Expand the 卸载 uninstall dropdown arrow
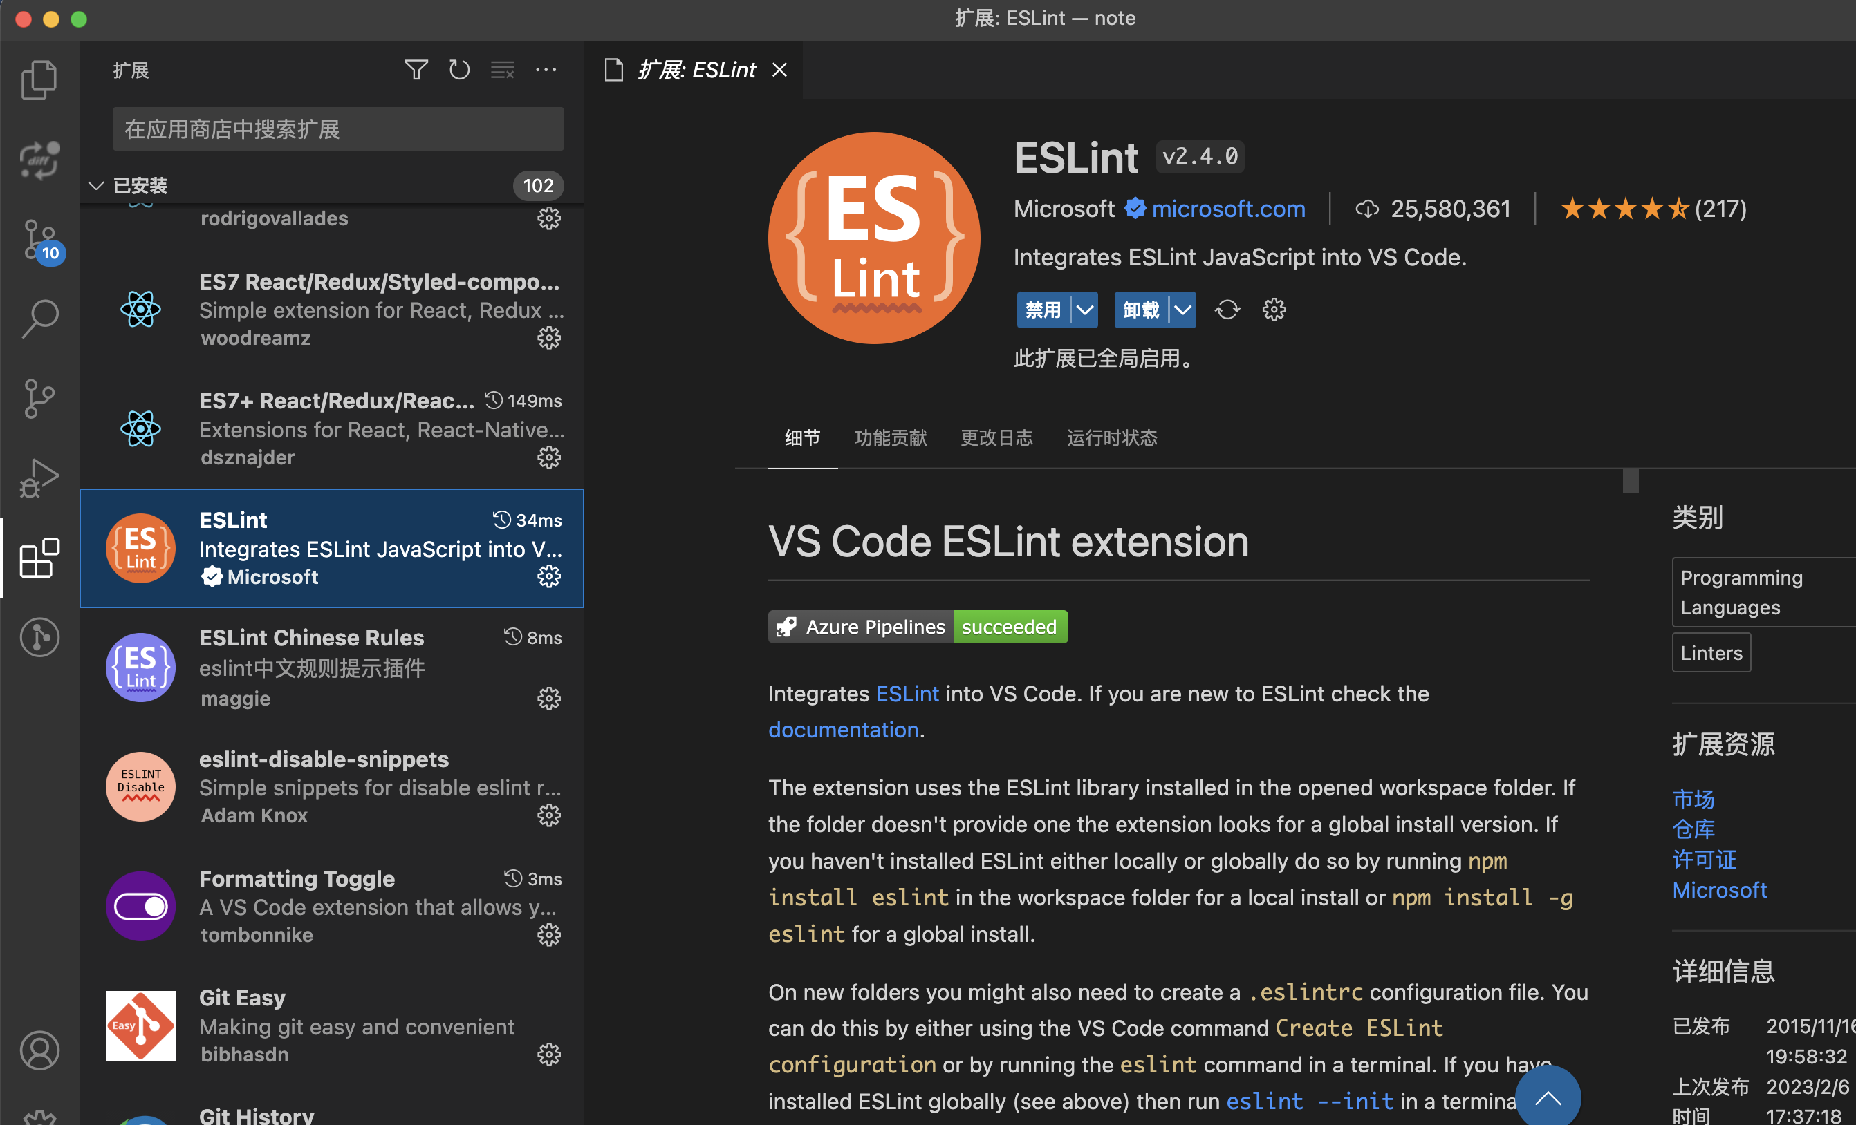The image size is (1856, 1125). 1182,310
